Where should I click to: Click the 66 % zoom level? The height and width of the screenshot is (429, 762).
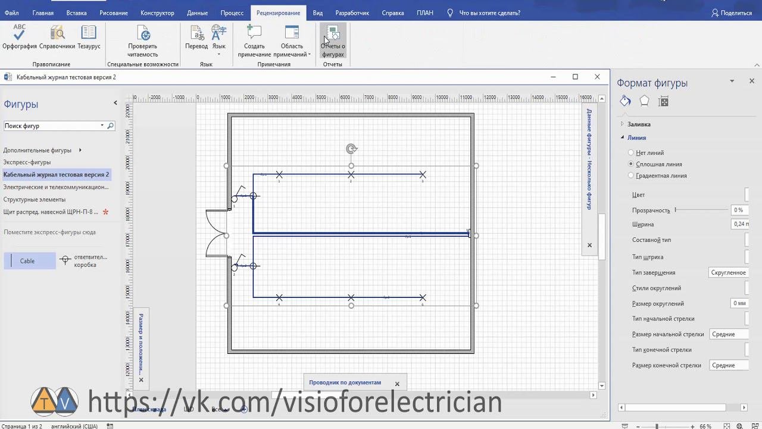pyautogui.click(x=706, y=427)
